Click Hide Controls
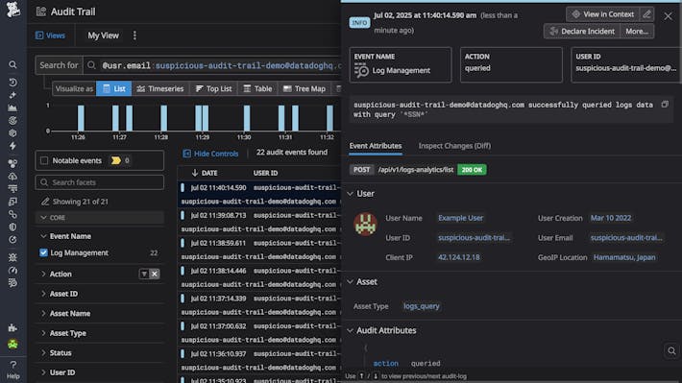 211,154
